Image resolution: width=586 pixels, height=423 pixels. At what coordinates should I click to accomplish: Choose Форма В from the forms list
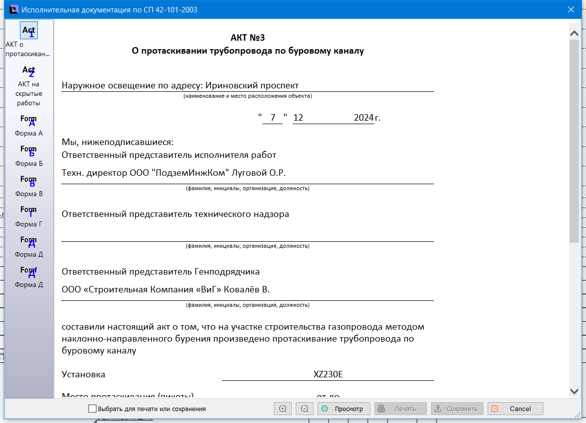(28, 186)
